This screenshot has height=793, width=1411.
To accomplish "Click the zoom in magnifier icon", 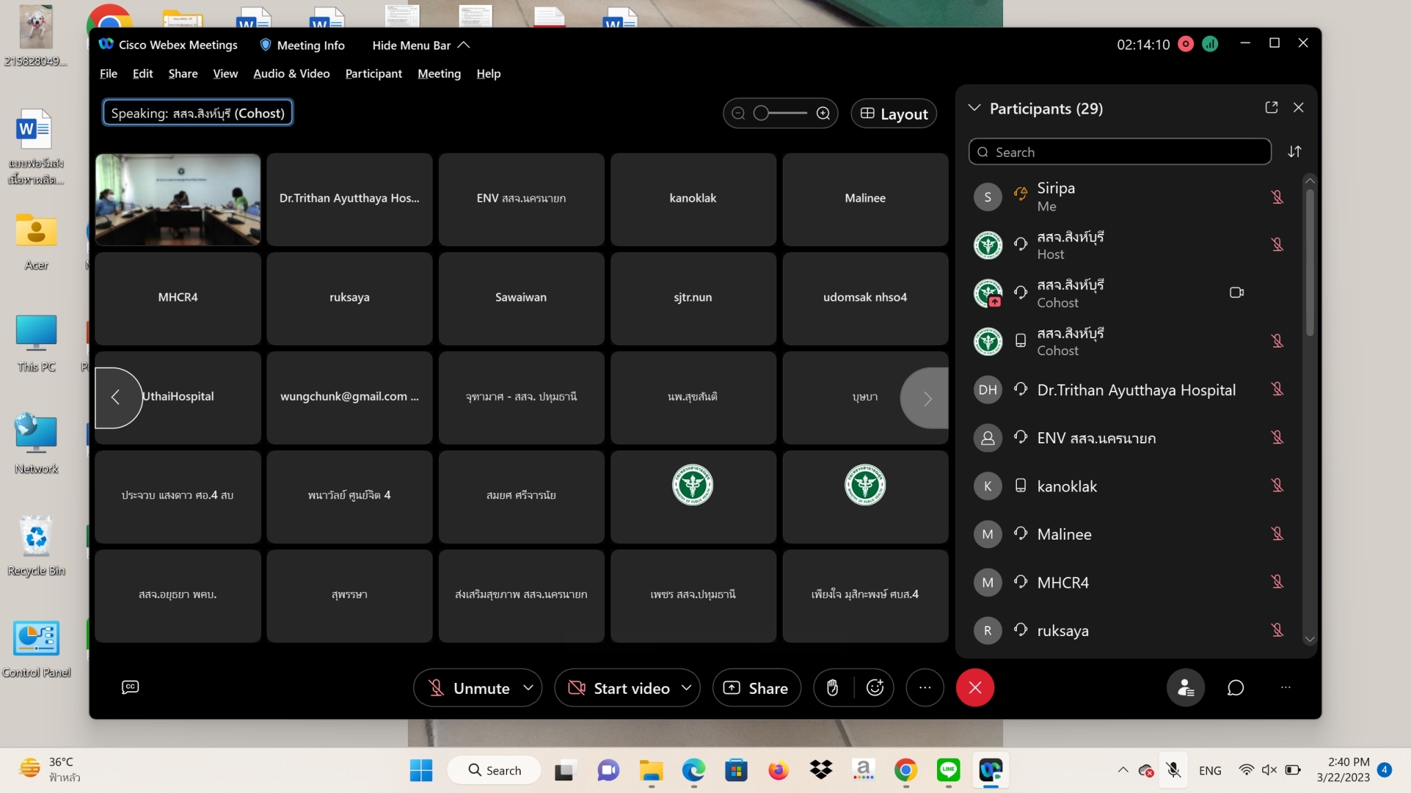I will coord(823,114).
